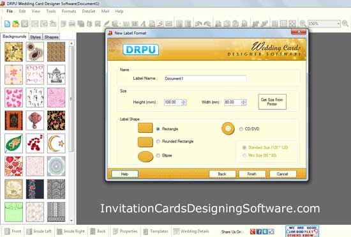
Task: Open the Tools menu
Action: click(51, 11)
